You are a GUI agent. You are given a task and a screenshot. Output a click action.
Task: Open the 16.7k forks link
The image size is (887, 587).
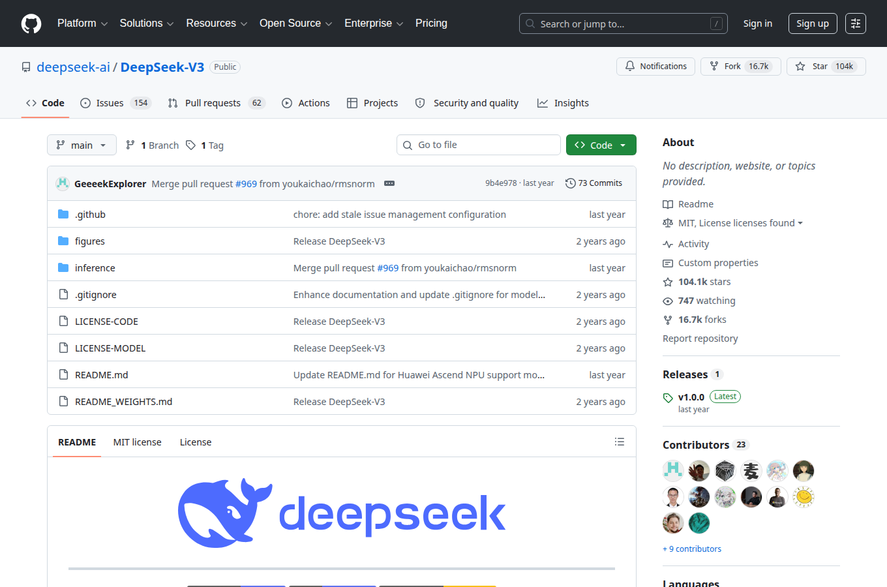click(x=702, y=320)
